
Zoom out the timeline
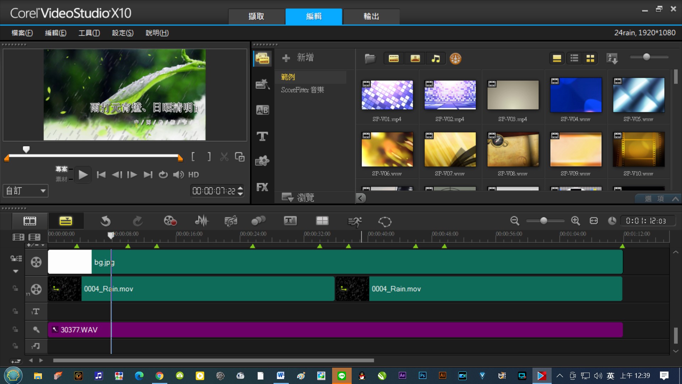pos(515,221)
